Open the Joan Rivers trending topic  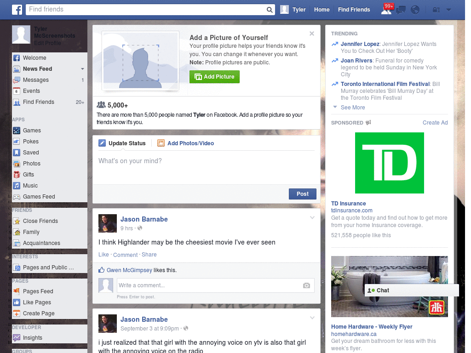pos(356,61)
